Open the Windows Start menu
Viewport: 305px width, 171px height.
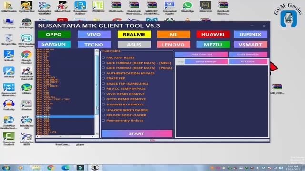tap(6, 168)
